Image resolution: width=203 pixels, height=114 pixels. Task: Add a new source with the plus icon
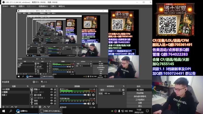[32, 107]
